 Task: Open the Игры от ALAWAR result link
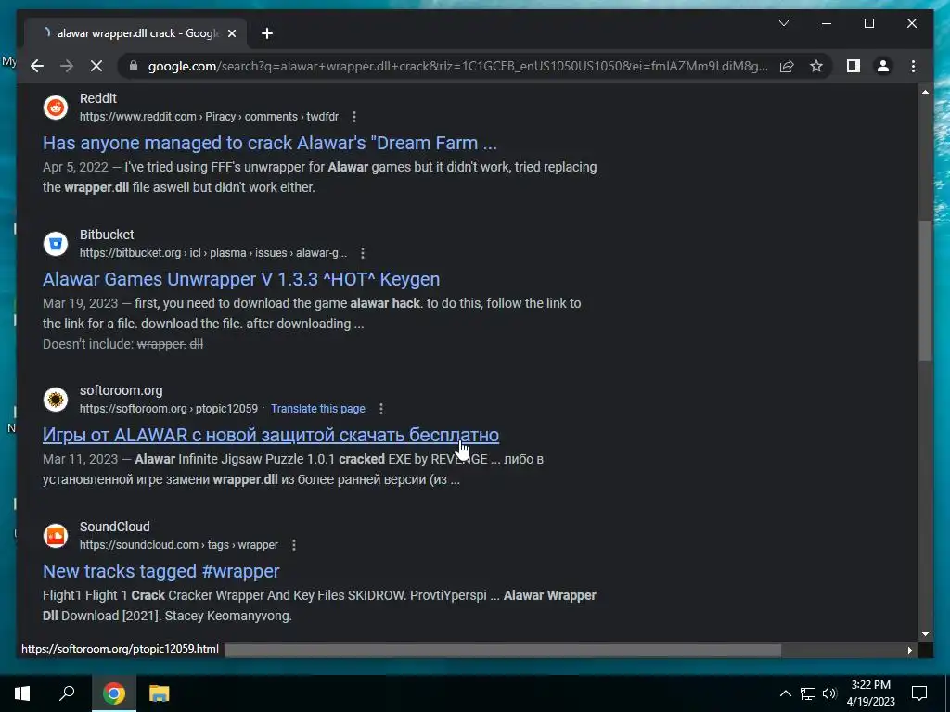coord(271,435)
